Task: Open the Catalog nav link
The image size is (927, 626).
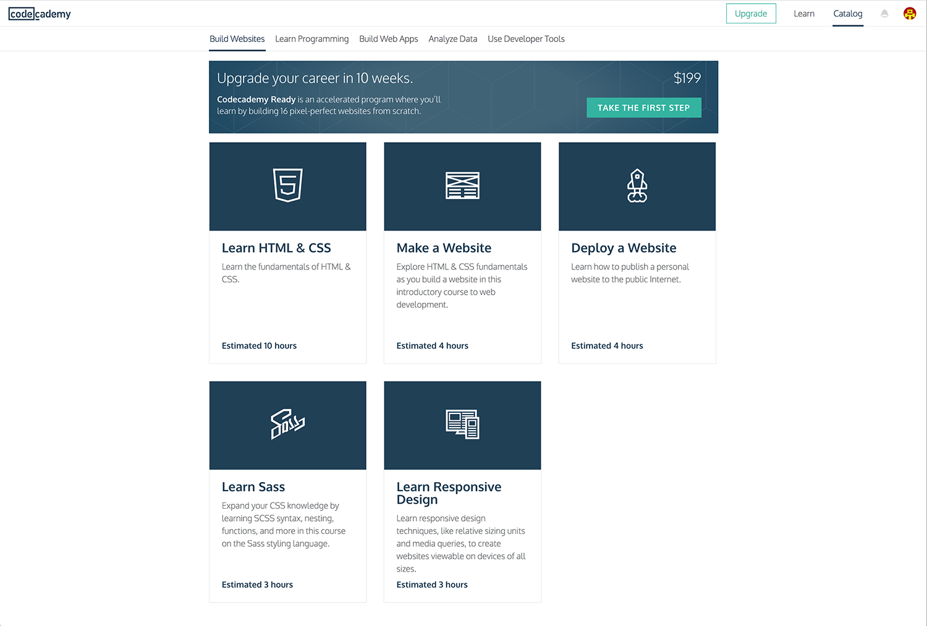Action: (x=848, y=14)
